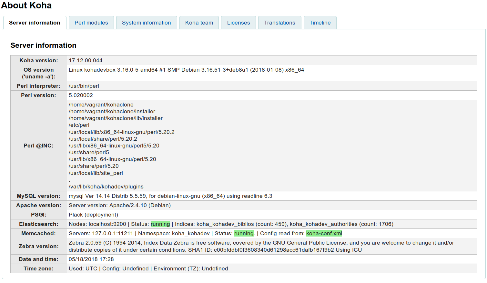Select the Koha version value 17.12.00.044

pyautogui.click(x=86, y=60)
